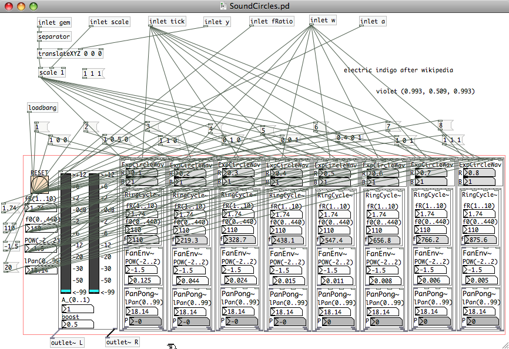Viewport: 509px width, 349px height.
Task: Click the RESET bang button
Action: [x=39, y=184]
